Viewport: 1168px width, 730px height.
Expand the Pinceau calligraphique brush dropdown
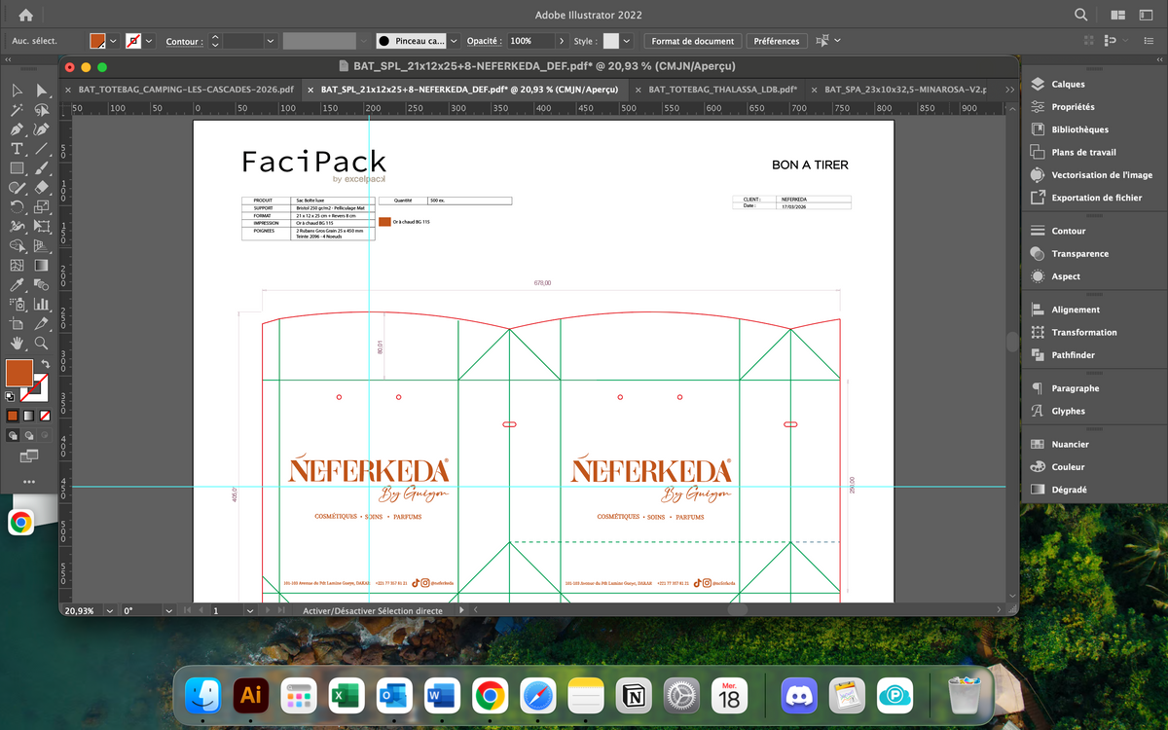(x=456, y=41)
